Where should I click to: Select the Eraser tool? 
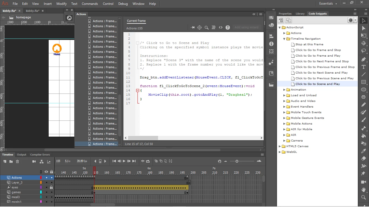[364, 158]
